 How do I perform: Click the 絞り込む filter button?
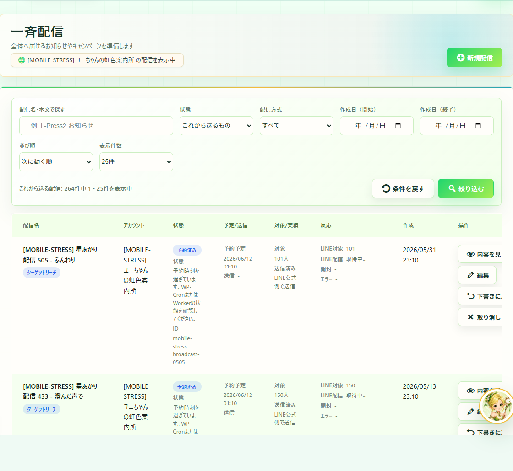(465, 188)
